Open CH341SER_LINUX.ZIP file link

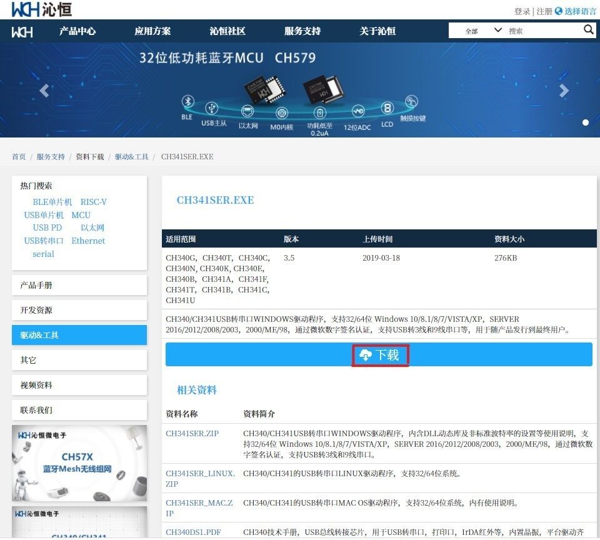pyautogui.click(x=200, y=479)
